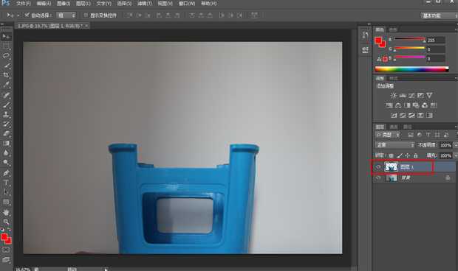Select the Crop tool

click(x=6, y=75)
